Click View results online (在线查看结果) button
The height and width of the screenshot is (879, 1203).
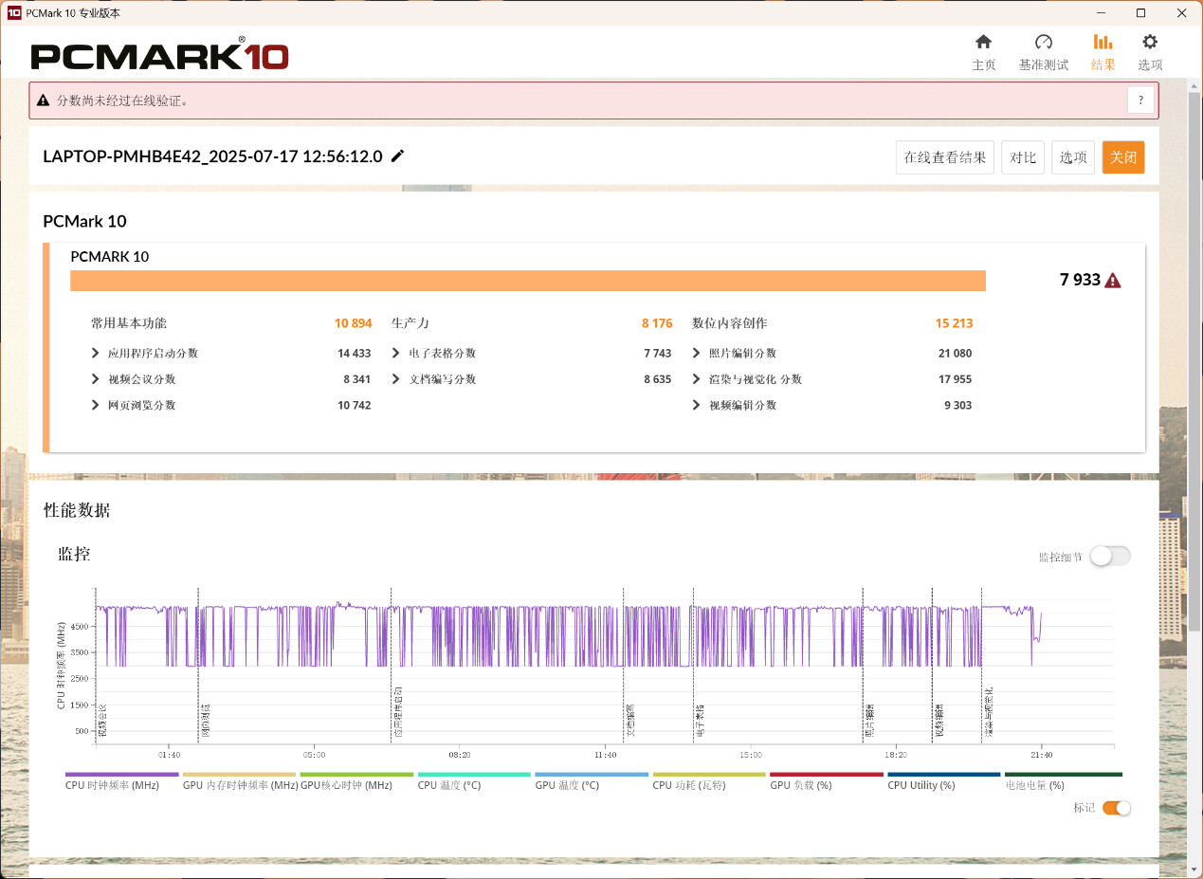944,157
